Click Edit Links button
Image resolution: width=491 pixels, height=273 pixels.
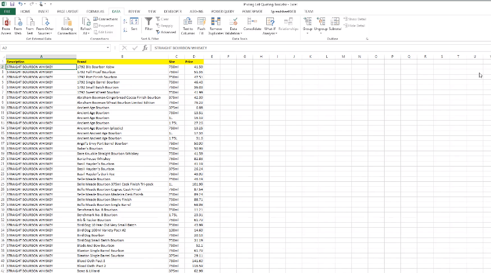point(103,32)
